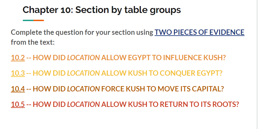The width and height of the screenshot is (258, 129).
Task: Click italic LOCATION in the 10.5 question
Action: click(83, 104)
